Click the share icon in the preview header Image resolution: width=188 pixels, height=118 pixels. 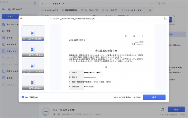pyautogui.click(x=165, y=19)
